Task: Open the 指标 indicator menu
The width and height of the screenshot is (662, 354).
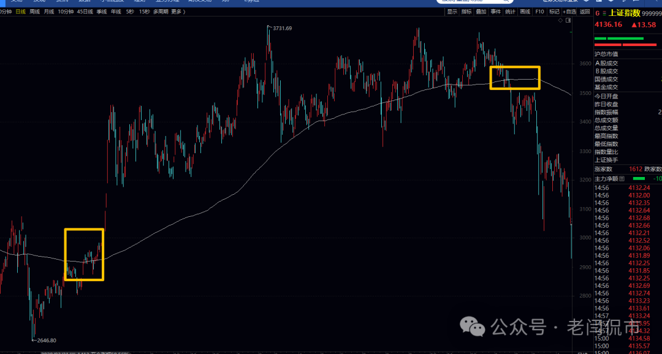Action: 466,12
